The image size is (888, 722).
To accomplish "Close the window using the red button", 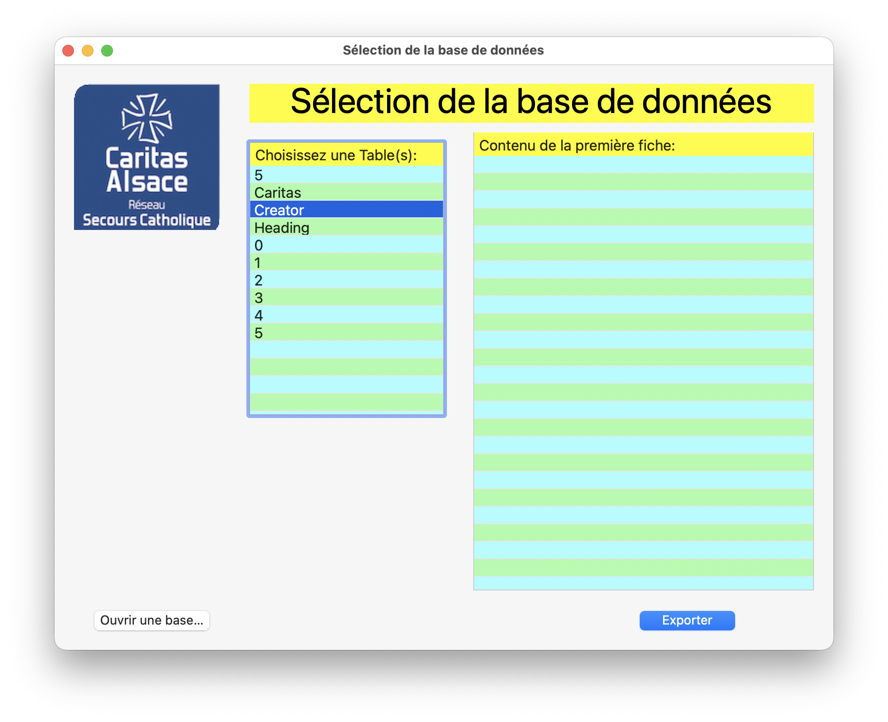I will [68, 51].
